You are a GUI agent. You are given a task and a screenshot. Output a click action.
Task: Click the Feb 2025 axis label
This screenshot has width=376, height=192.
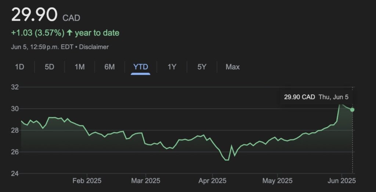coord(87,181)
